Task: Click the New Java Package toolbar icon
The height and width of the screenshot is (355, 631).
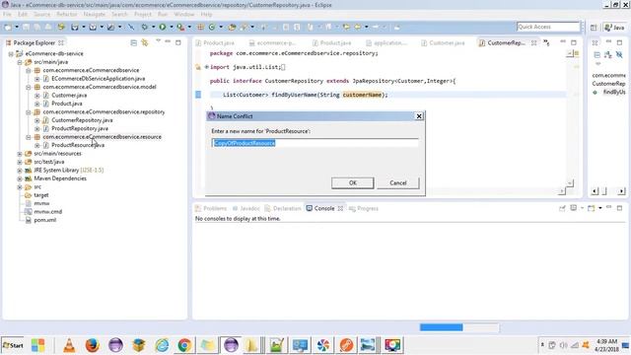Action: (x=200, y=27)
